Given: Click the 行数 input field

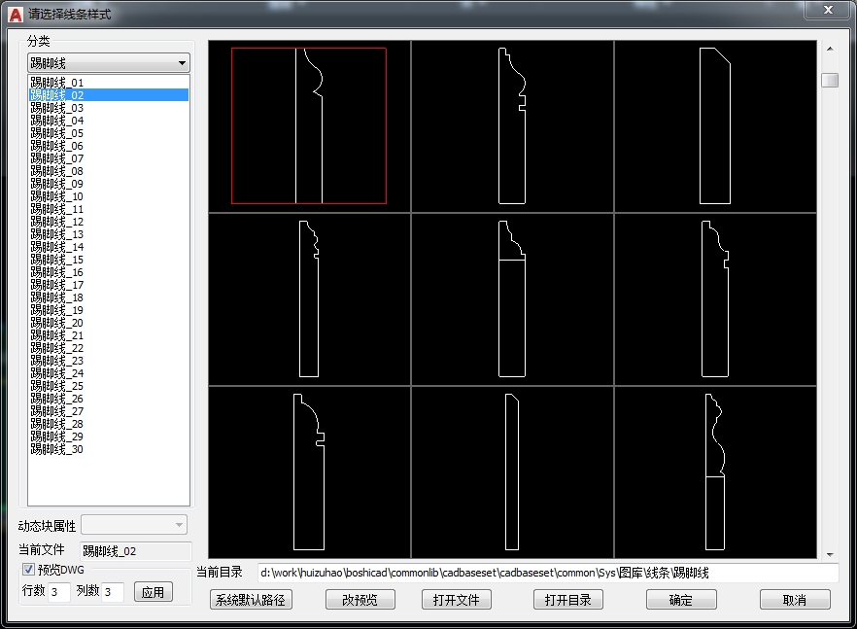Looking at the screenshot, I should 59,592.
